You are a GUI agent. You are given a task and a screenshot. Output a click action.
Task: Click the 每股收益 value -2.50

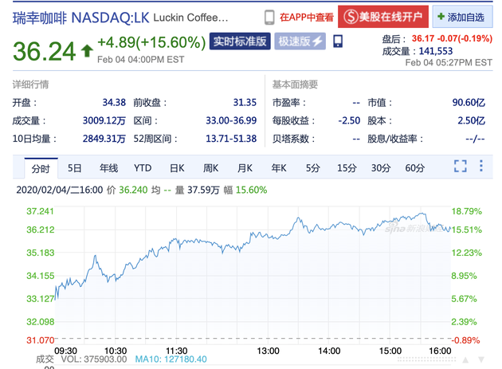pyautogui.click(x=349, y=121)
